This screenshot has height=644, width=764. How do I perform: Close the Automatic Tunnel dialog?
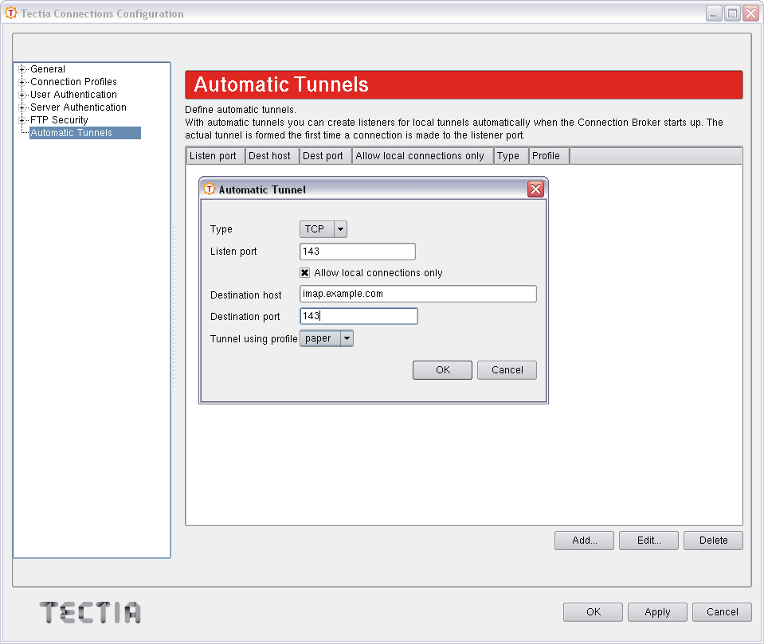(535, 189)
